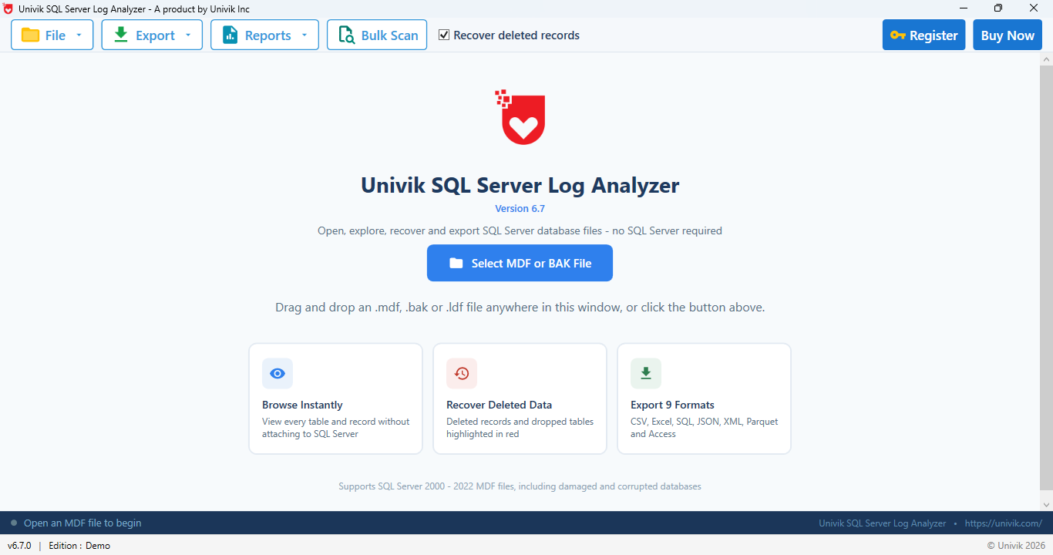The width and height of the screenshot is (1053, 555).
Task: Click the red Univik shield logo
Action: click(x=521, y=117)
